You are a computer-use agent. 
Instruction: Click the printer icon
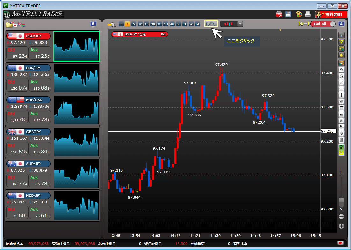click(308, 14)
